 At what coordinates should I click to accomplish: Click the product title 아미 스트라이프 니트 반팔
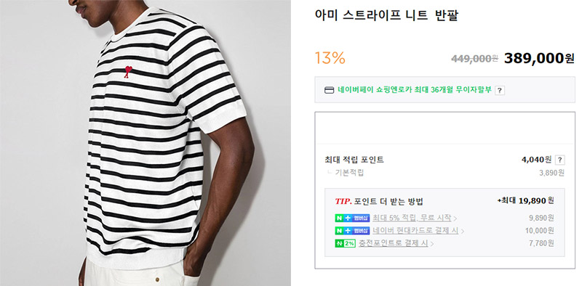[386, 15]
